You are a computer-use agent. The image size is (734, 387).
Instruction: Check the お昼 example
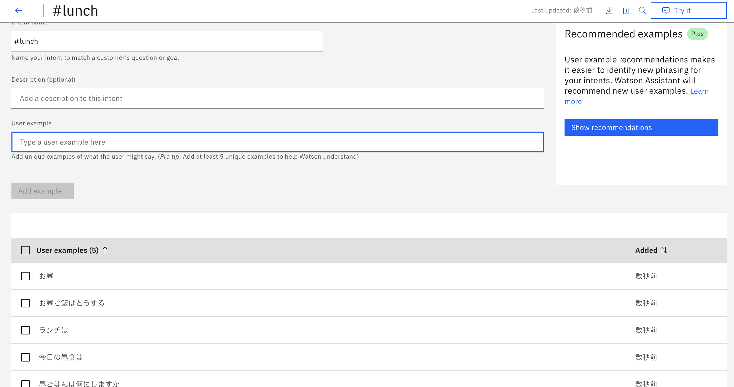[x=25, y=276]
